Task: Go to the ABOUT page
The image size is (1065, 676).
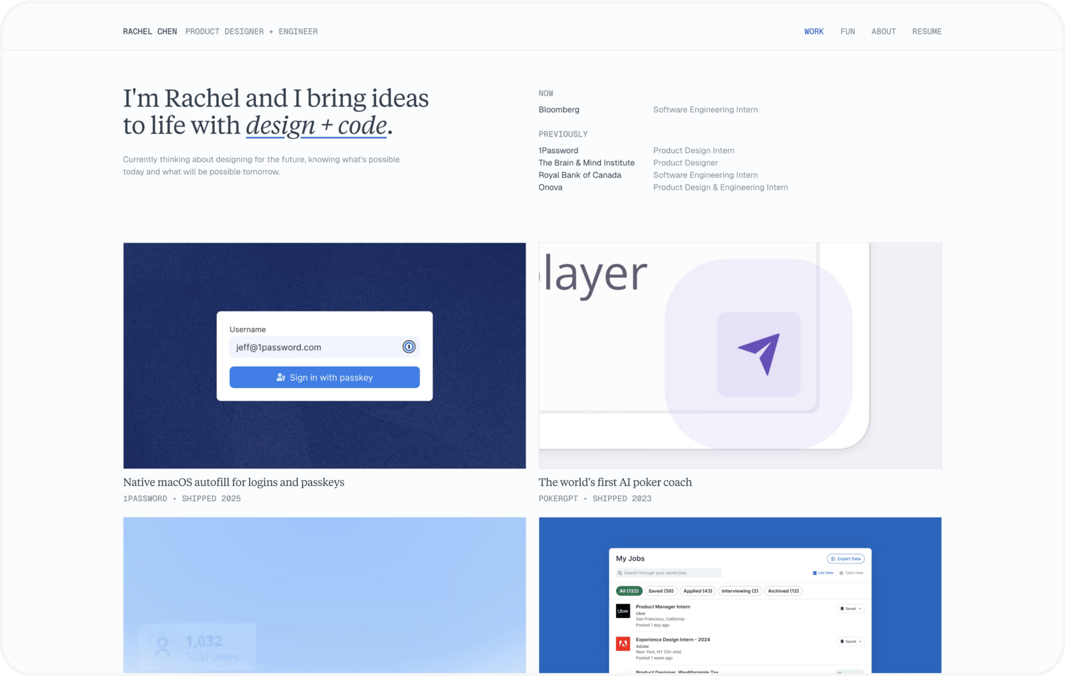Action: [x=883, y=32]
